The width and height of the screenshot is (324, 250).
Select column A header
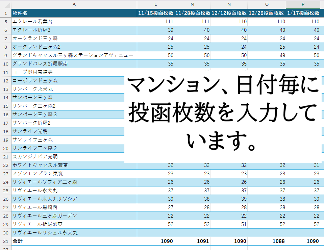coord(74,4)
